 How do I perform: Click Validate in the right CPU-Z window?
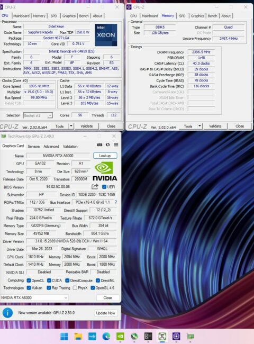[x=215, y=126]
